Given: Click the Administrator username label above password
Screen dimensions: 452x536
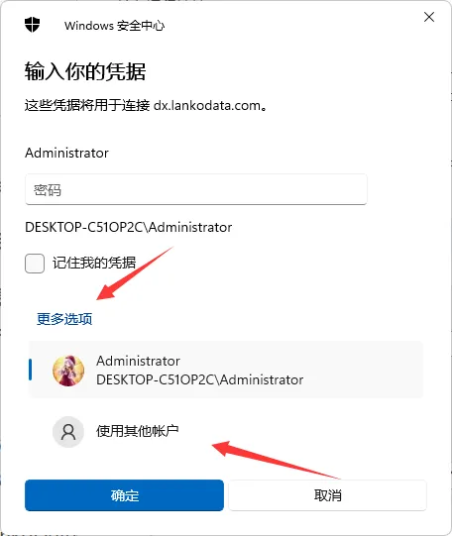Looking at the screenshot, I should coord(67,153).
